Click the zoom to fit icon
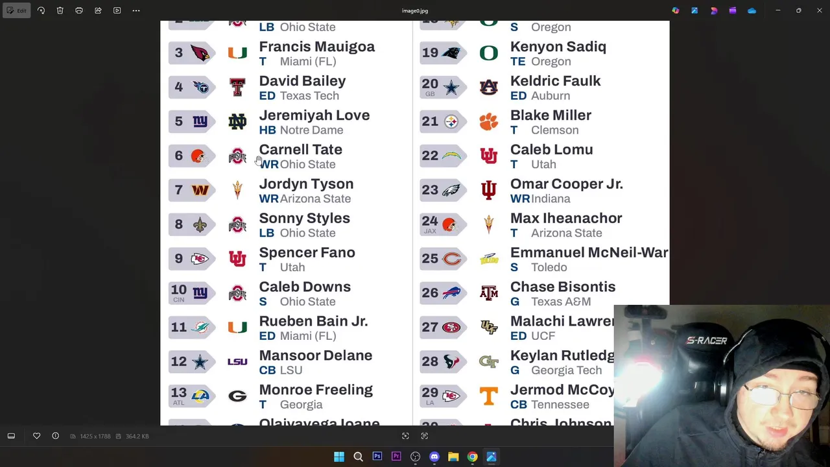Image resolution: width=830 pixels, height=467 pixels. (x=405, y=436)
